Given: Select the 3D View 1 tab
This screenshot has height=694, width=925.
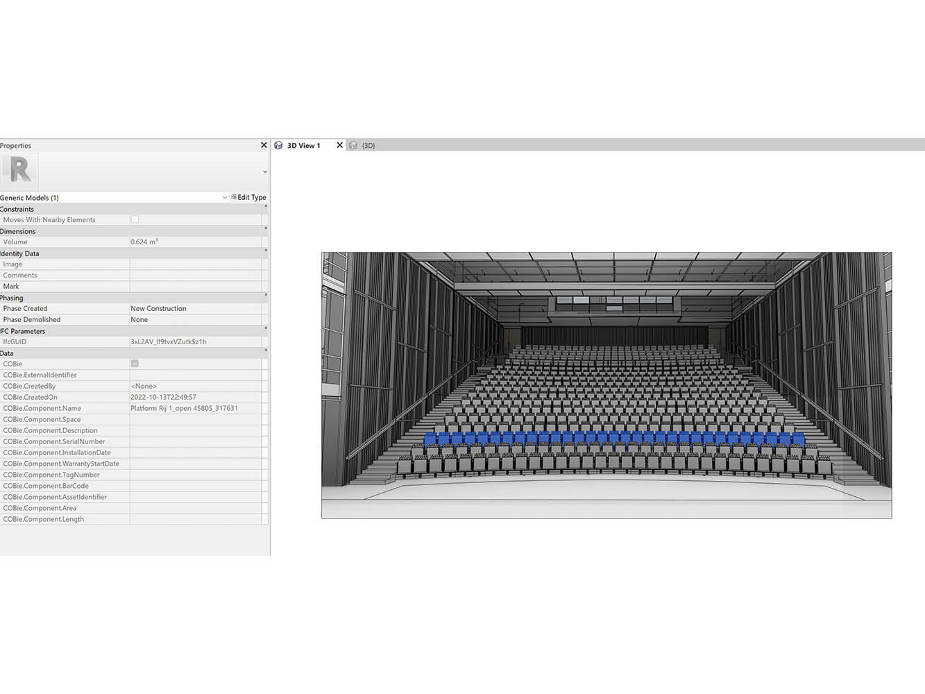Looking at the screenshot, I should pyautogui.click(x=303, y=146).
